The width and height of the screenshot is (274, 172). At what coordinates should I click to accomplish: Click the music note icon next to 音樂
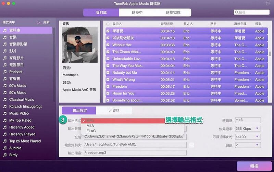[x=5, y=37]
